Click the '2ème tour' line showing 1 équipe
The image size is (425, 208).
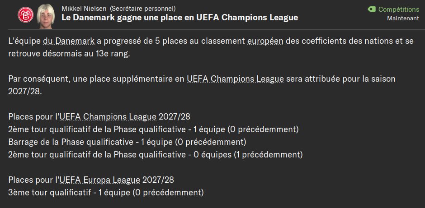point(154,129)
